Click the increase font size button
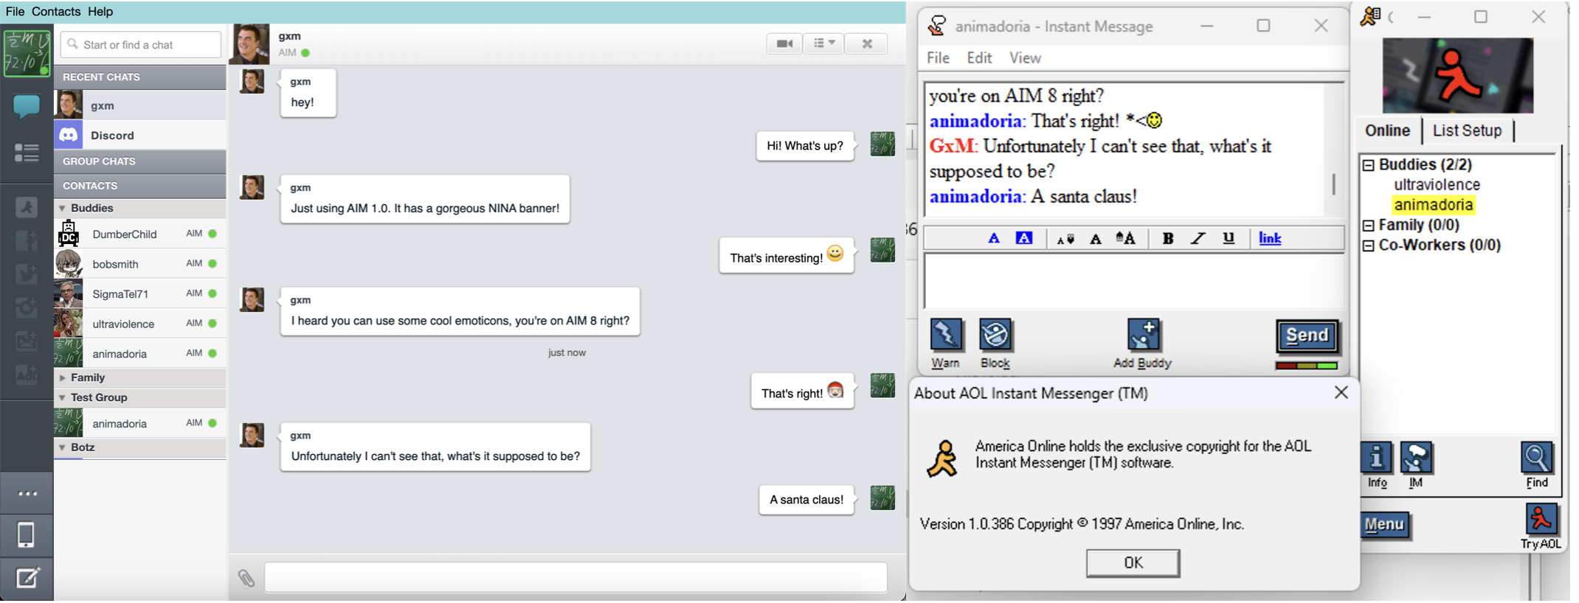The height and width of the screenshot is (603, 1579). tap(1126, 238)
